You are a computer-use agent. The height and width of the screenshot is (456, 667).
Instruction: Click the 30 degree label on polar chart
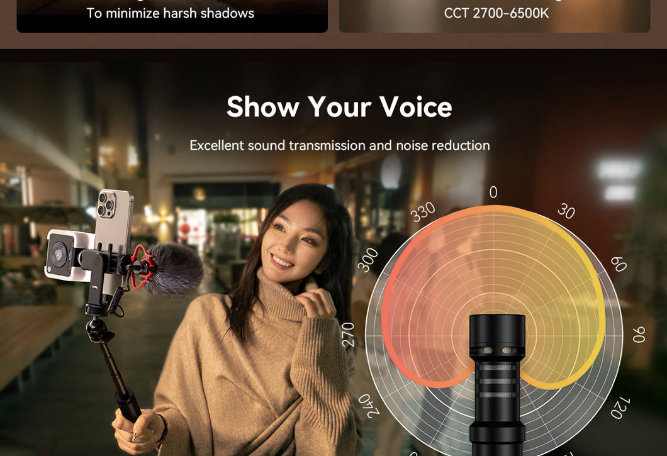[566, 211]
